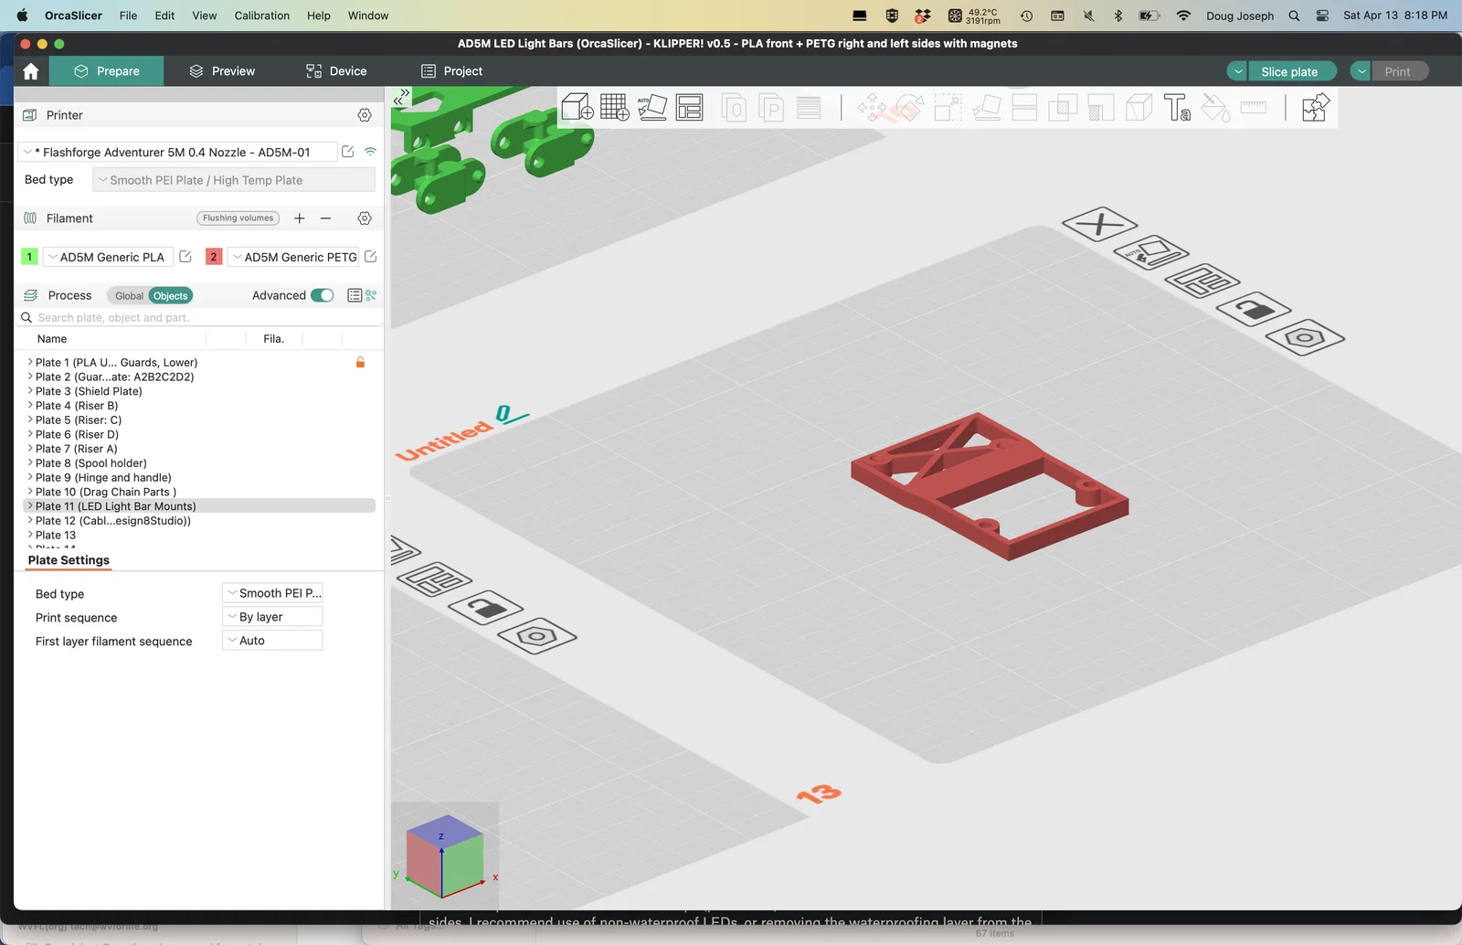Add a filament with plus icon
The image size is (1462, 945).
tap(300, 218)
